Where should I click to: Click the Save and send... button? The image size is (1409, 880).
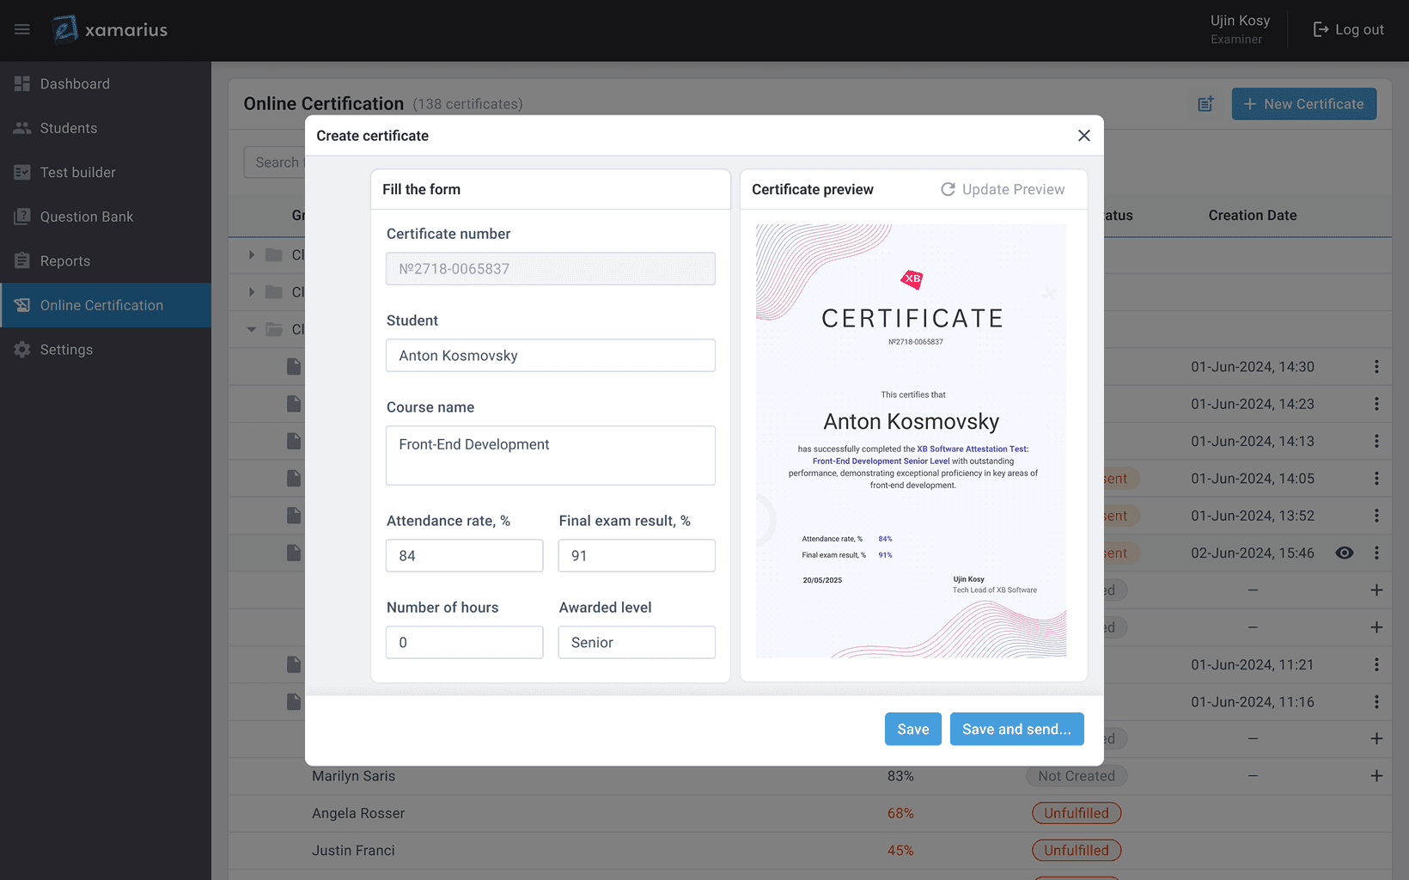pos(1016,729)
